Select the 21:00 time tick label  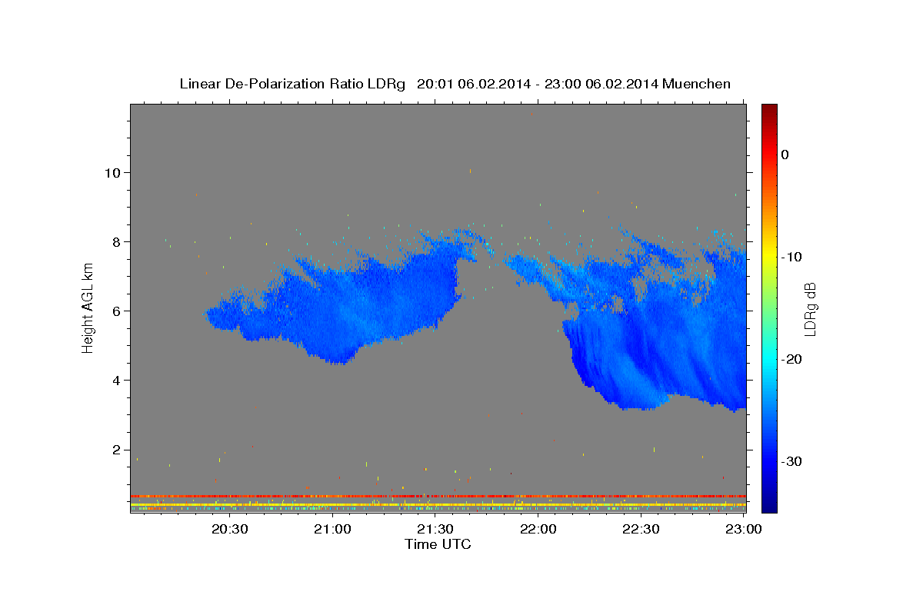(x=332, y=529)
